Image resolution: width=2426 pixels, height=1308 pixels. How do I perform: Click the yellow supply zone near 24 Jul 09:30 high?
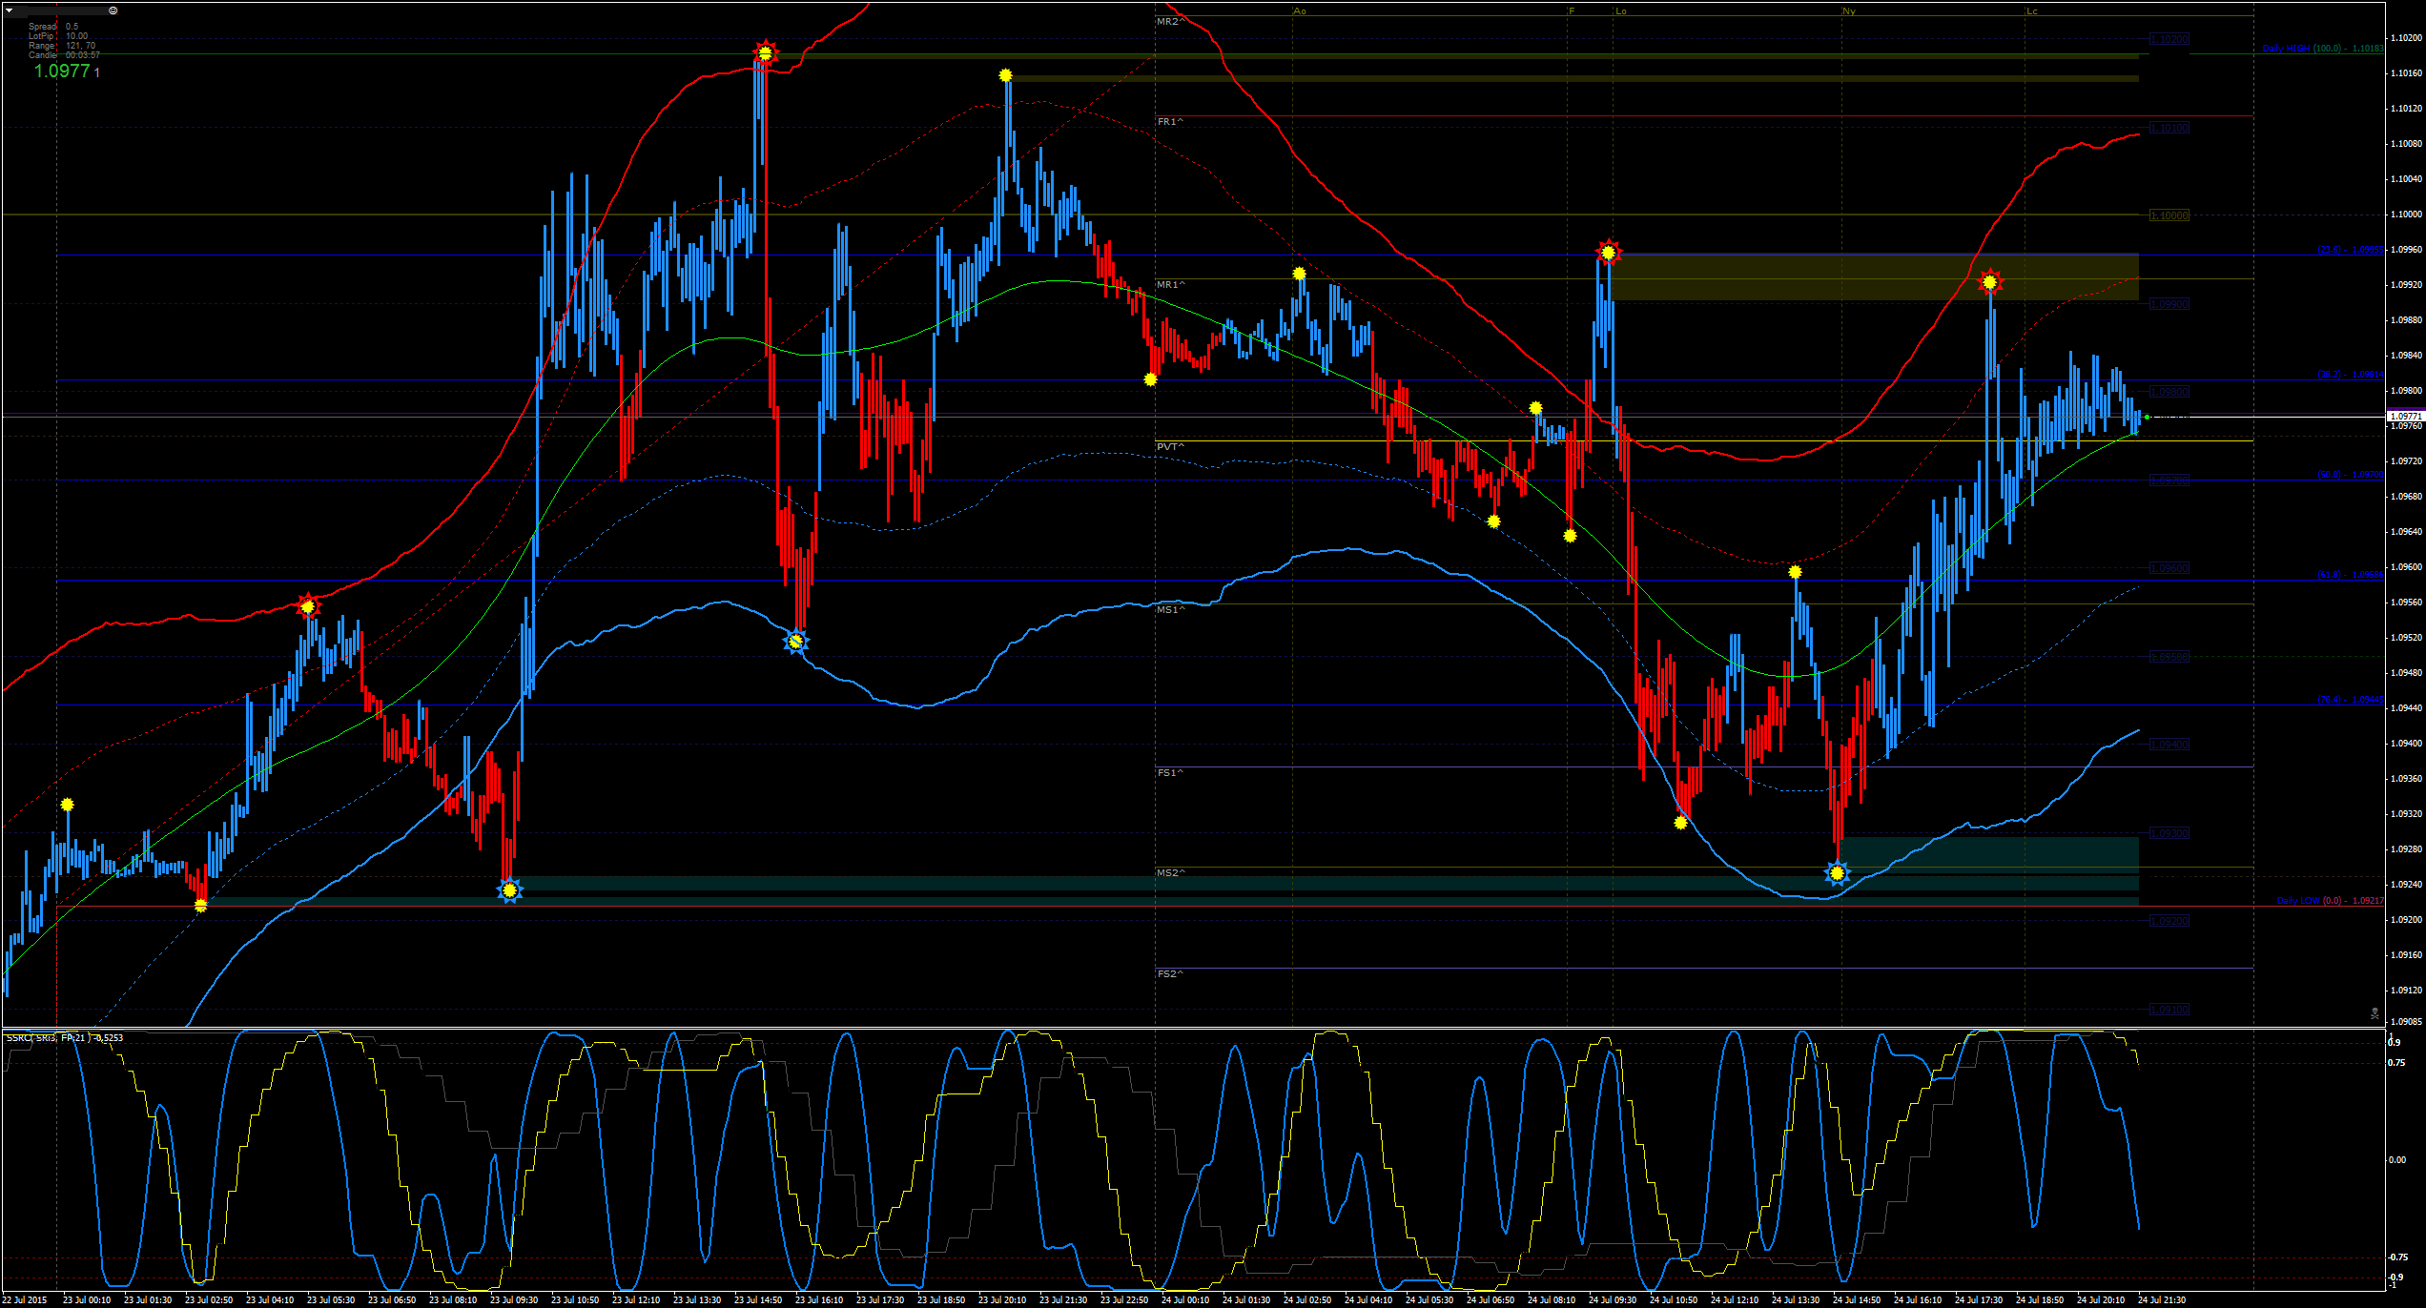[1875, 276]
